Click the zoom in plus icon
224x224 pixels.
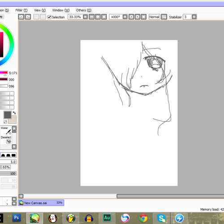(x=98, y=17)
